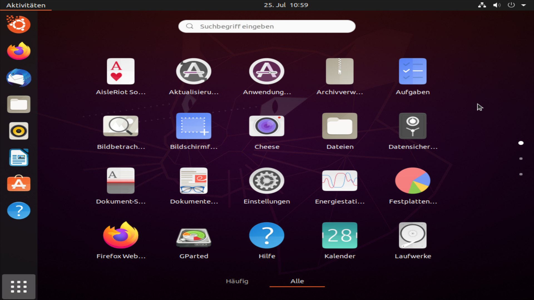Image resolution: width=534 pixels, height=300 pixels.
Task: Open Aufgaben to-do app
Action: click(x=412, y=72)
